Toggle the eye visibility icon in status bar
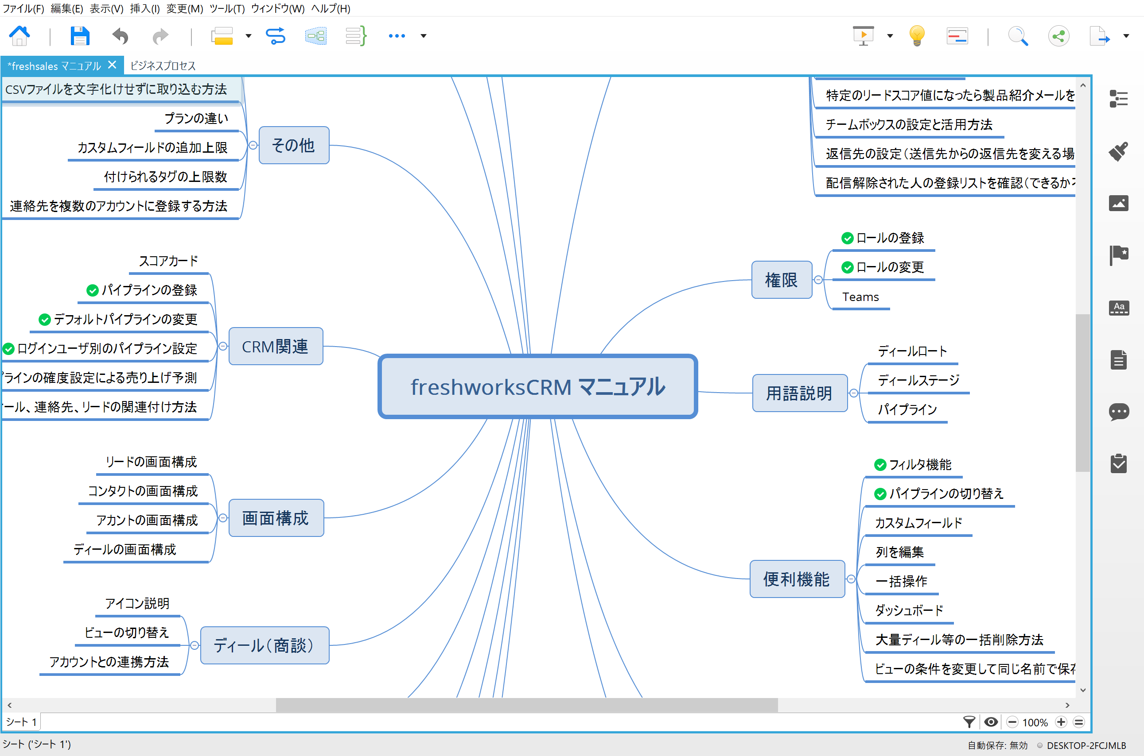This screenshot has width=1144, height=756. [991, 722]
